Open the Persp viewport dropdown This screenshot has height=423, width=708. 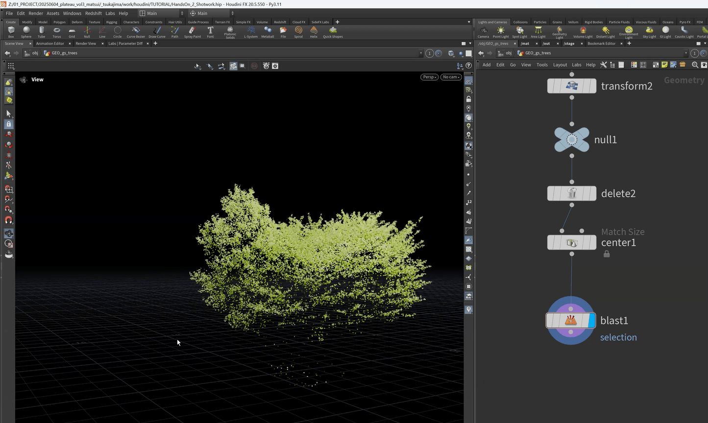click(429, 77)
